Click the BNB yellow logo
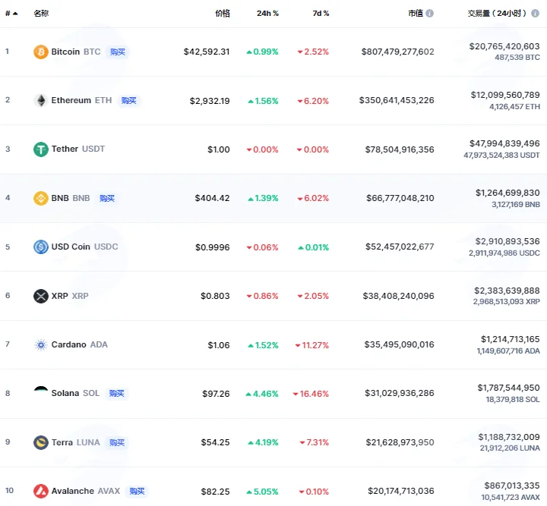The image size is (547, 506). click(x=41, y=198)
